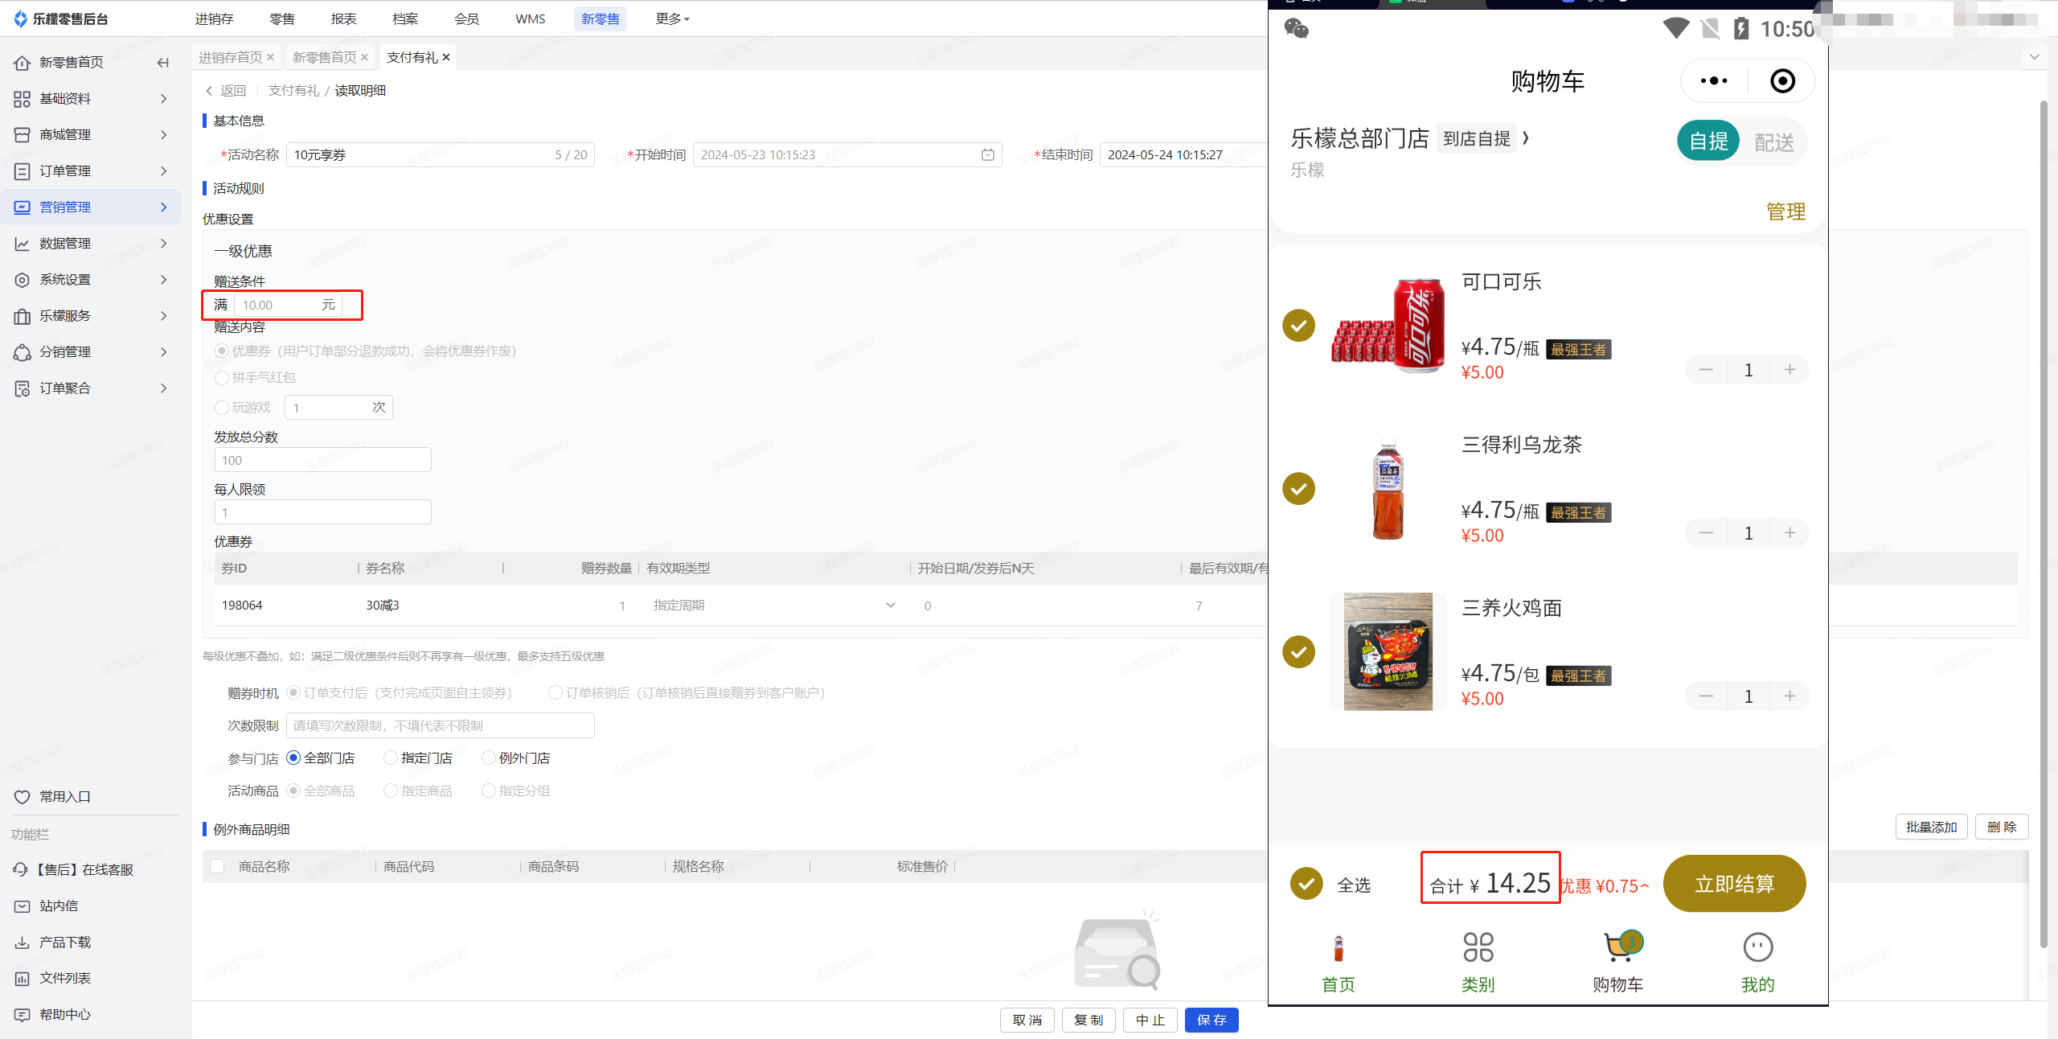Expand the 营销管理 sidebar menu
This screenshot has height=1039, width=2058.
point(164,207)
